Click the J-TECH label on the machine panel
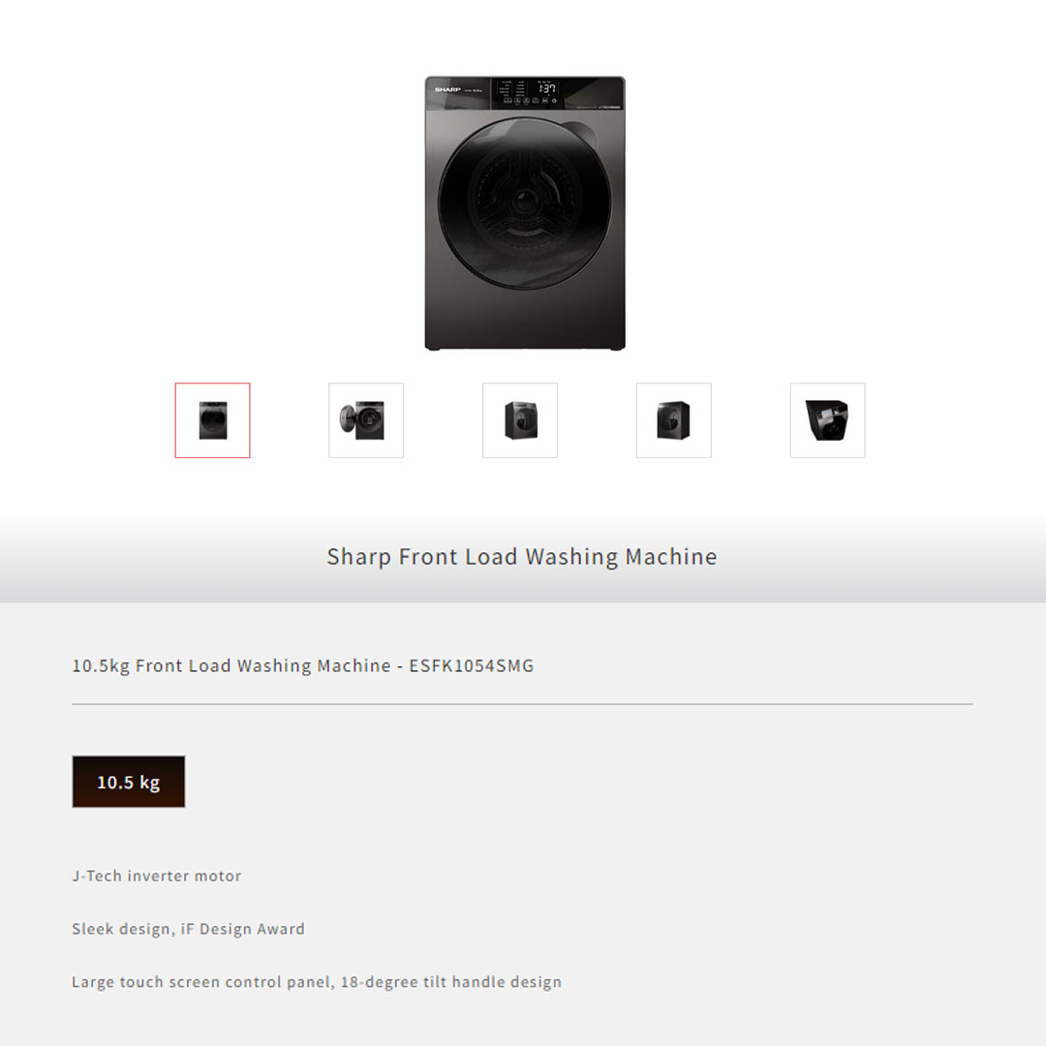The height and width of the screenshot is (1046, 1046). [x=609, y=107]
